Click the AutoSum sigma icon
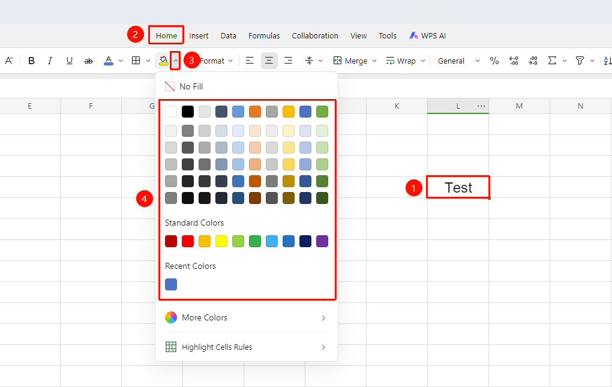The width and height of the screenshot is (612, 387). tap(552, 61)
